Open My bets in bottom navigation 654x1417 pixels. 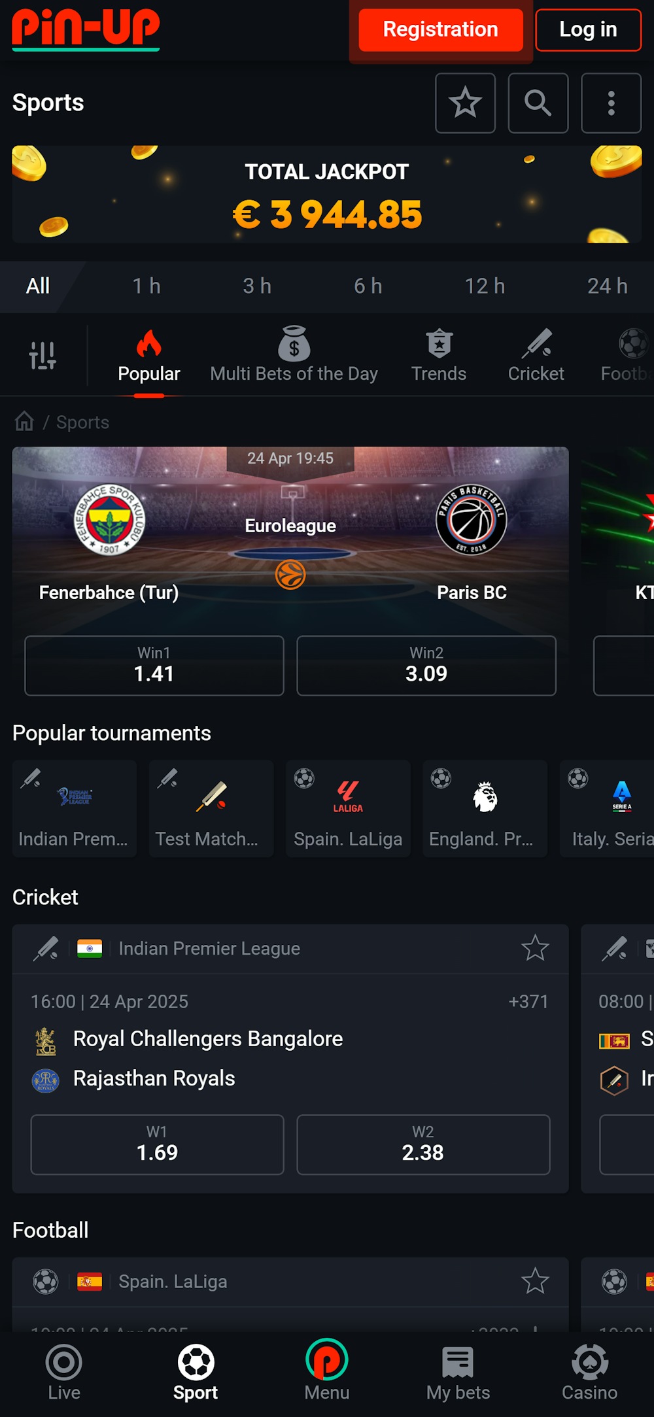pos(458,1373)
